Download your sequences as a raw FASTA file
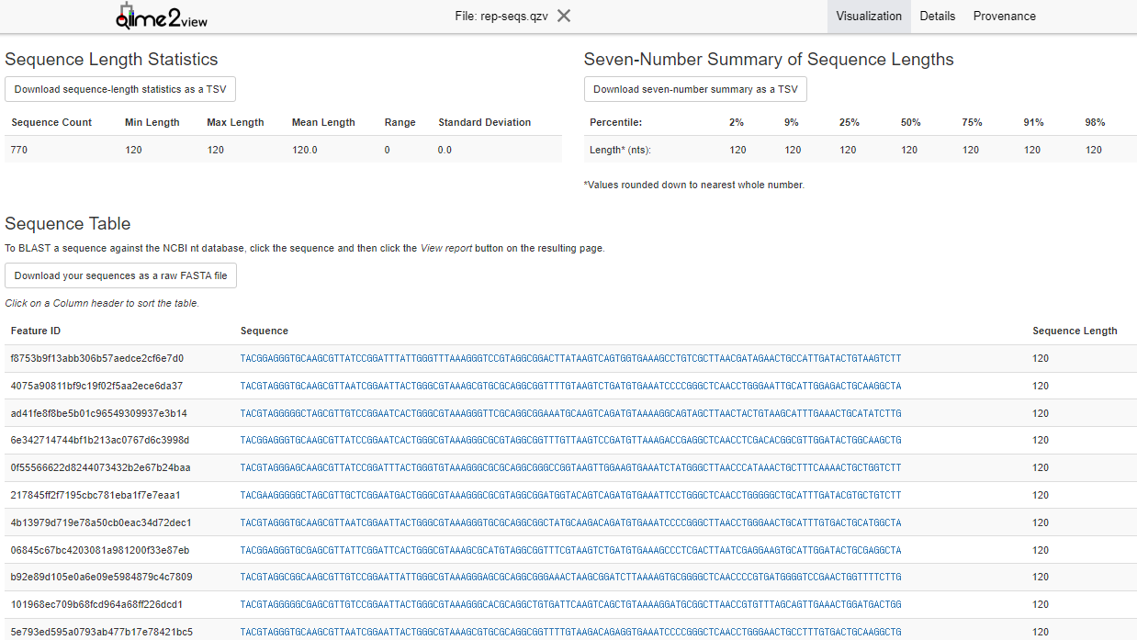Image resolution: width=1137 pixels, height=640 pixels. pos(120,275)
